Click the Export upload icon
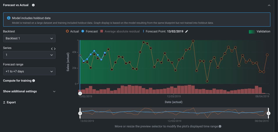Viewport: 278px width, 132px height. pos(4,102)
